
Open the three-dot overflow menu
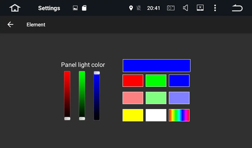pyautogui.click(x=215, y=8)
